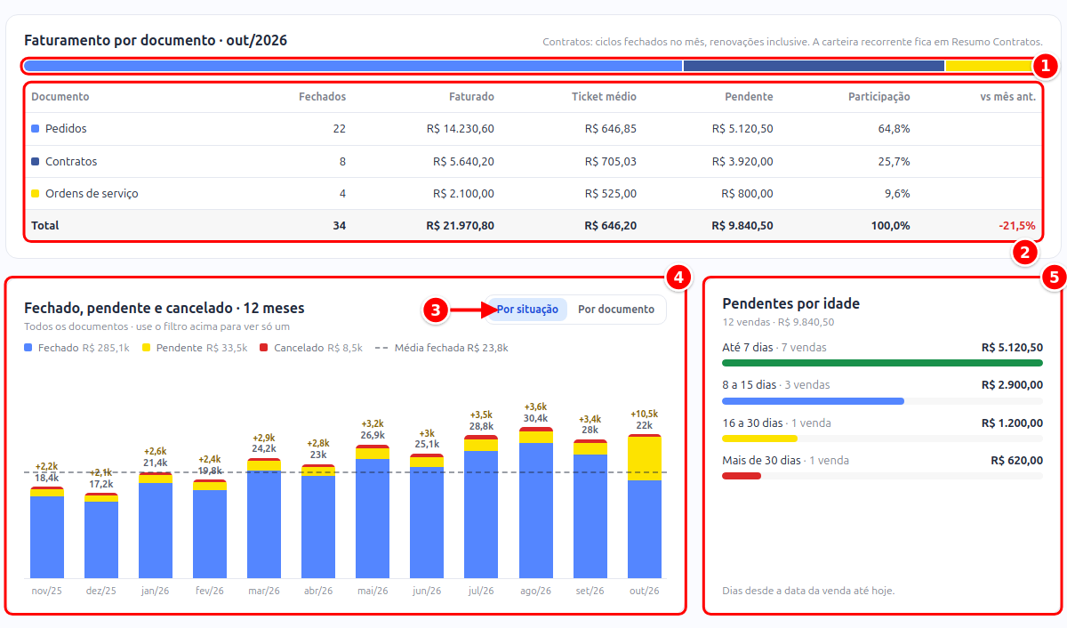Click pendente value R$ 3.920,00

(x=742, y=162)
